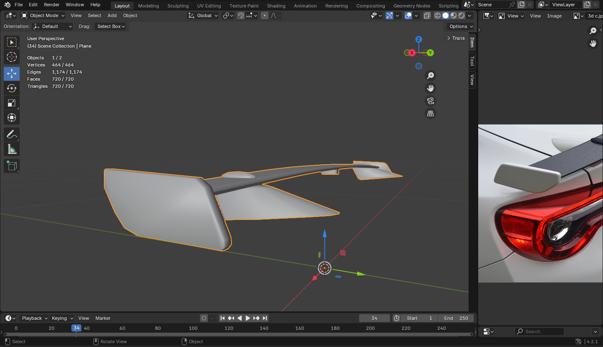Click the timeline scrollbar
603x347 pixels.
[x=238, y=334]
